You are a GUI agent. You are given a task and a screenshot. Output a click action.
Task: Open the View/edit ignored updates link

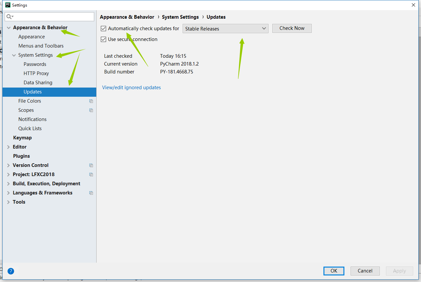tap(132, 88)
